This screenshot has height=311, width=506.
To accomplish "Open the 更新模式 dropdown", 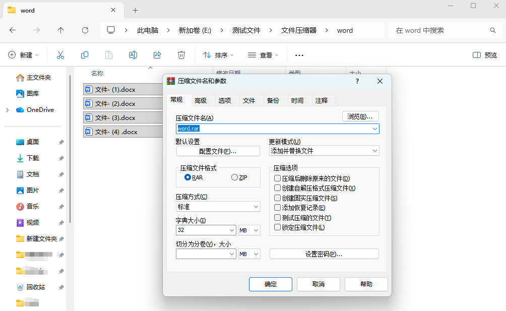I will click(x=324, y=151).
